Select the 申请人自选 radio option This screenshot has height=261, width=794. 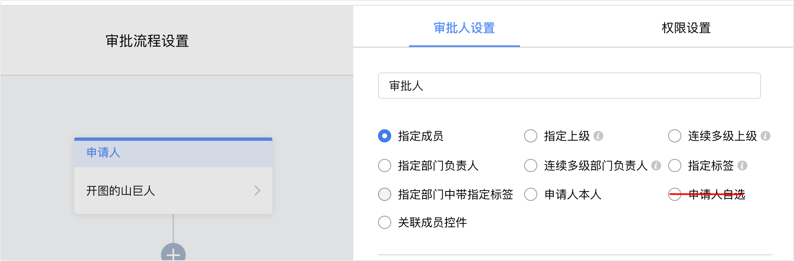[x=675, y=194]
